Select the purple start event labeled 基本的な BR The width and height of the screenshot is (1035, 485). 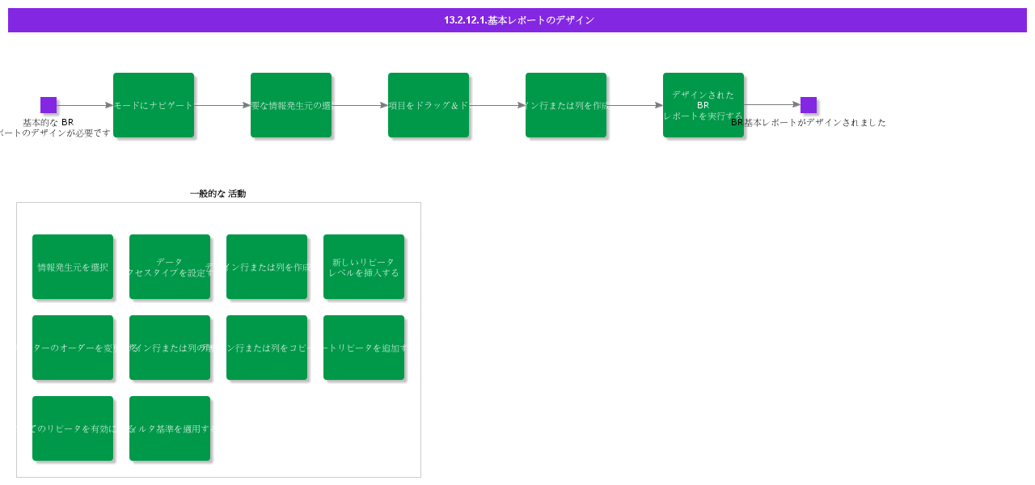pos(49,105)
